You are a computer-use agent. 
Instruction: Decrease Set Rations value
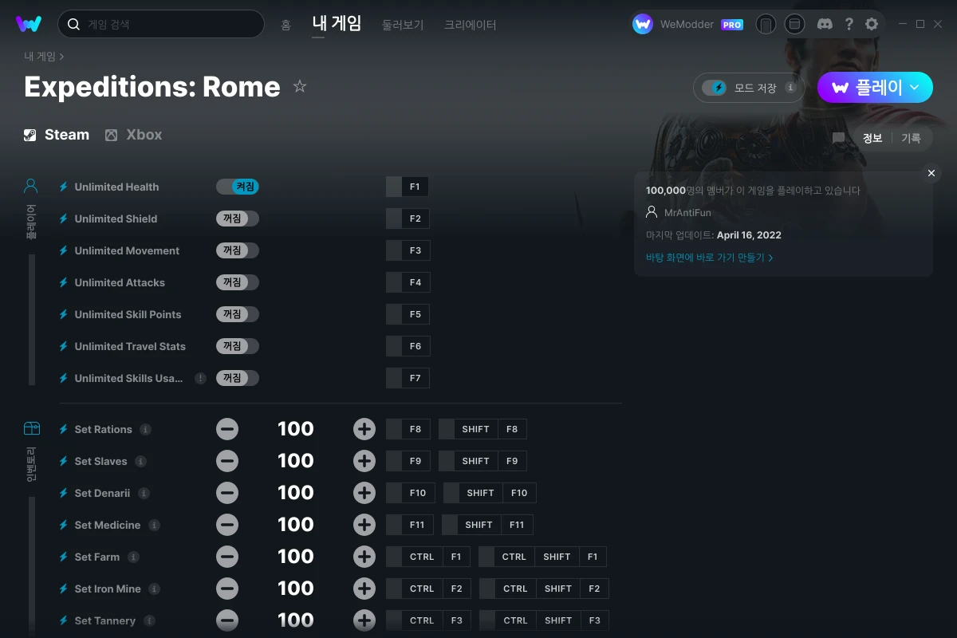click(x=227, y=429)
